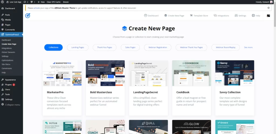
Task: Open the Glow gym & fitness collection thumbnail
Action: click(x=192, y=127)
